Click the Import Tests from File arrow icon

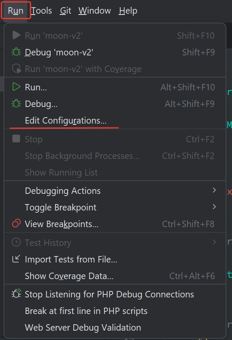coord(16,259)
